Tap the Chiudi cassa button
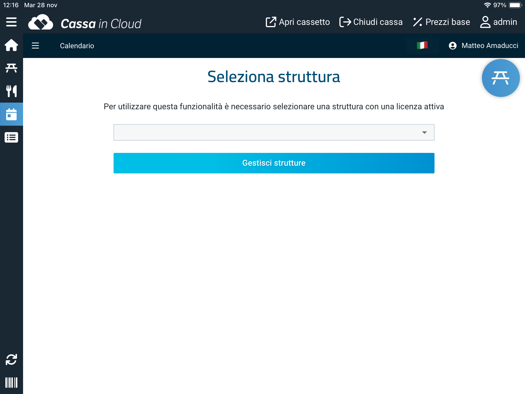The width and height of the screenshot is (525, 394). pyautogui.click(x=371, y=22)
